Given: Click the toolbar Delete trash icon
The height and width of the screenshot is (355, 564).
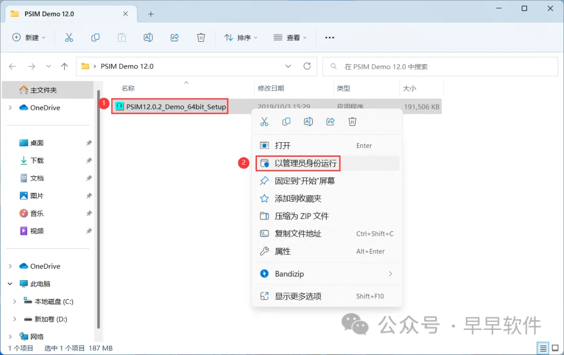Looking at the screenshot, I should tap(201, 38).
